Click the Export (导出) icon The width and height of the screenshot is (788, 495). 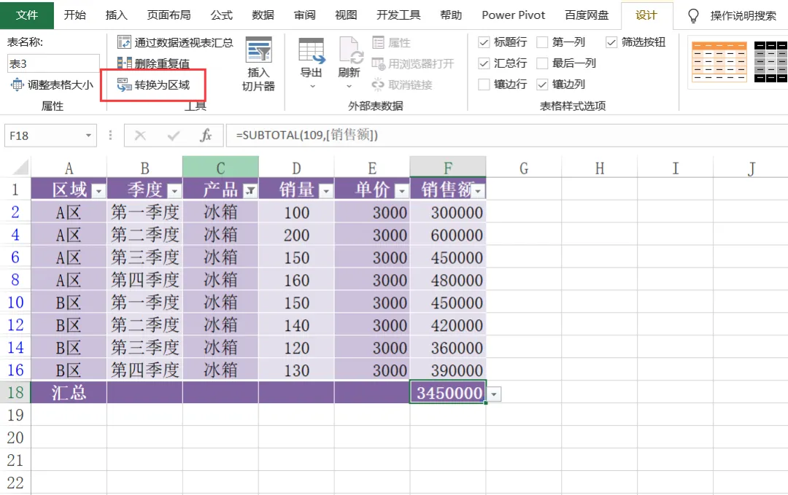pos(311,51)
